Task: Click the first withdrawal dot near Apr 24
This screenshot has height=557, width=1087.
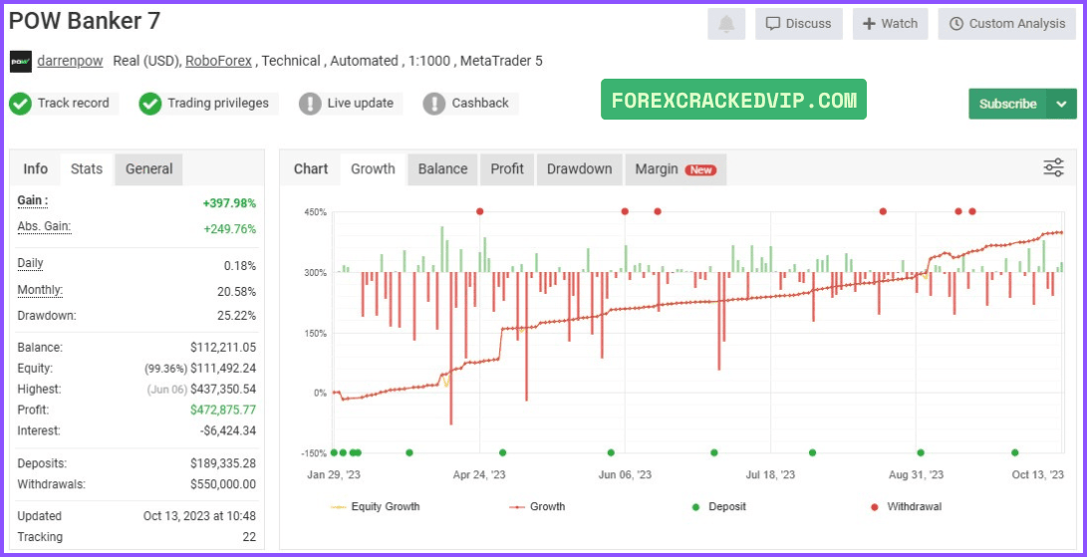Action: coord(479,211)
